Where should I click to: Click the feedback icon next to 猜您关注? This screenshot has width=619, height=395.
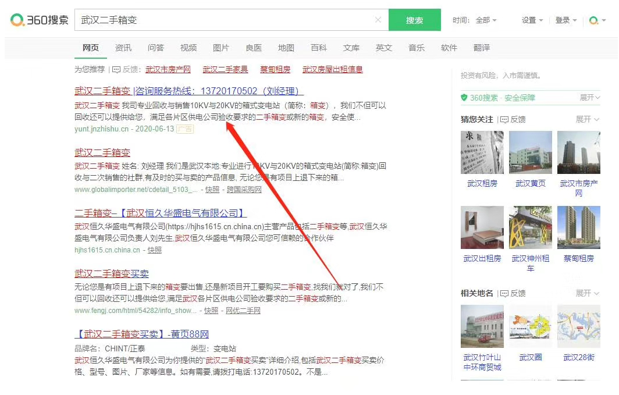pos(504,120)
